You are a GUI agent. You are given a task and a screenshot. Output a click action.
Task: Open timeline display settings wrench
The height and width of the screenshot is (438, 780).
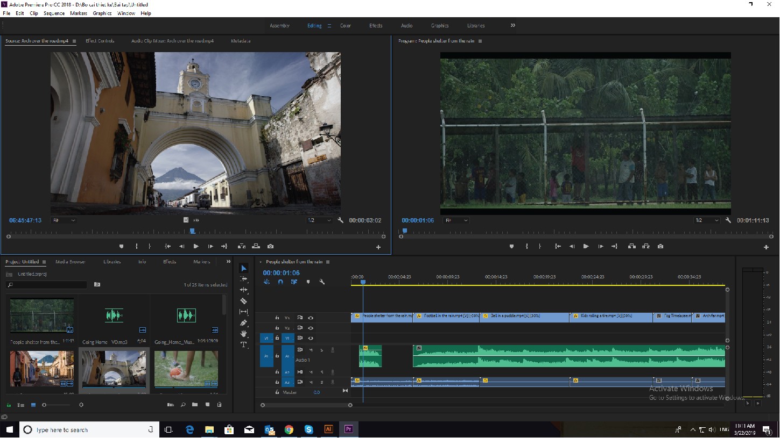pyautogui.click(x=322, y=282)
